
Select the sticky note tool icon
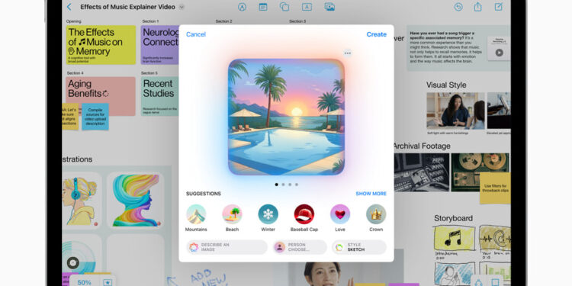tap(263, 7)
